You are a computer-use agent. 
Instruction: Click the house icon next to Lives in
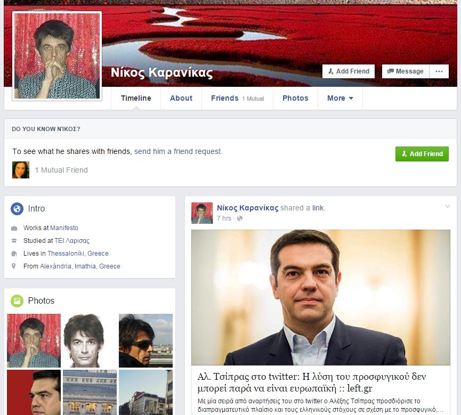click(x=14, y=254)
